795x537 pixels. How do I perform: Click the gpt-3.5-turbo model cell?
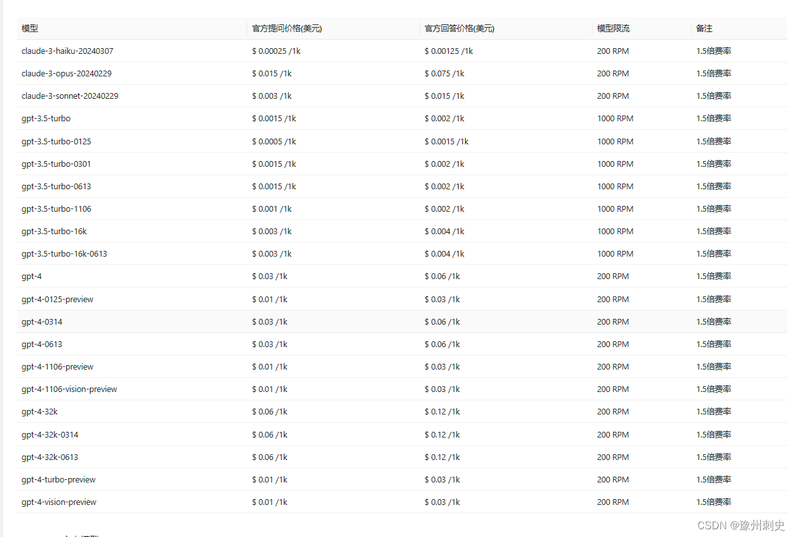[46, 118]
